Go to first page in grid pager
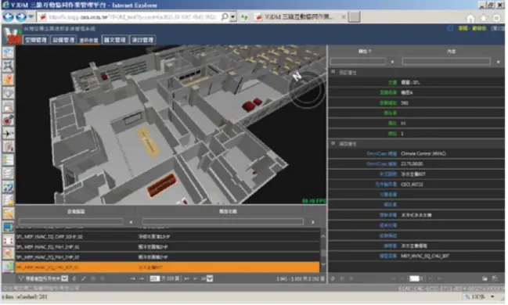Screen dimensions: 508x305 point(133,278)
